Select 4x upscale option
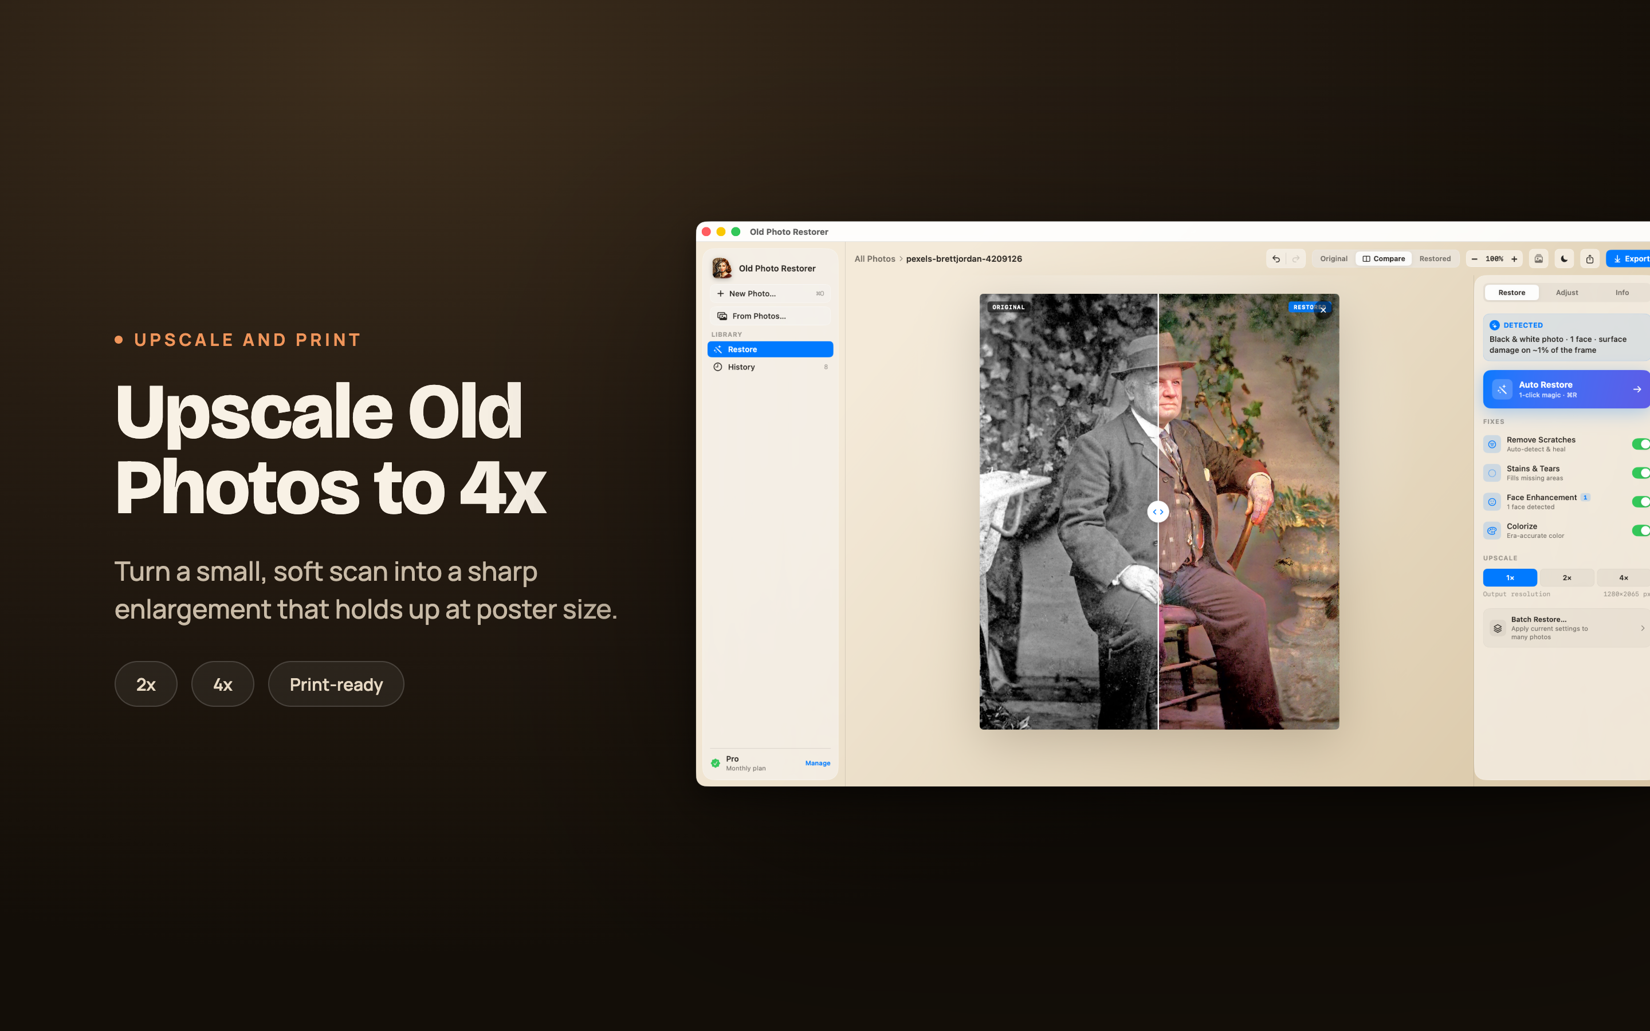This screenshot has height=1031, width=1650. (x=1624, y=577)
